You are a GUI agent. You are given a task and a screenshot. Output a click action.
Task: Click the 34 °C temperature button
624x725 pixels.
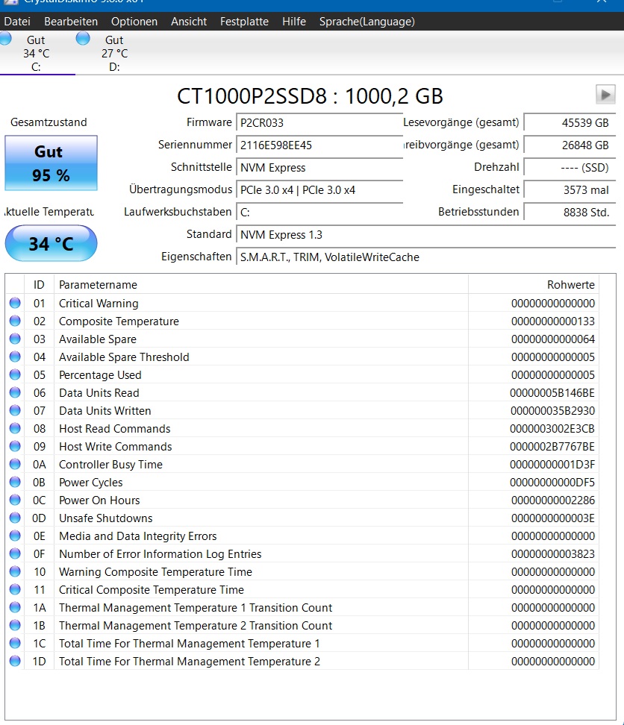(51, 244)
